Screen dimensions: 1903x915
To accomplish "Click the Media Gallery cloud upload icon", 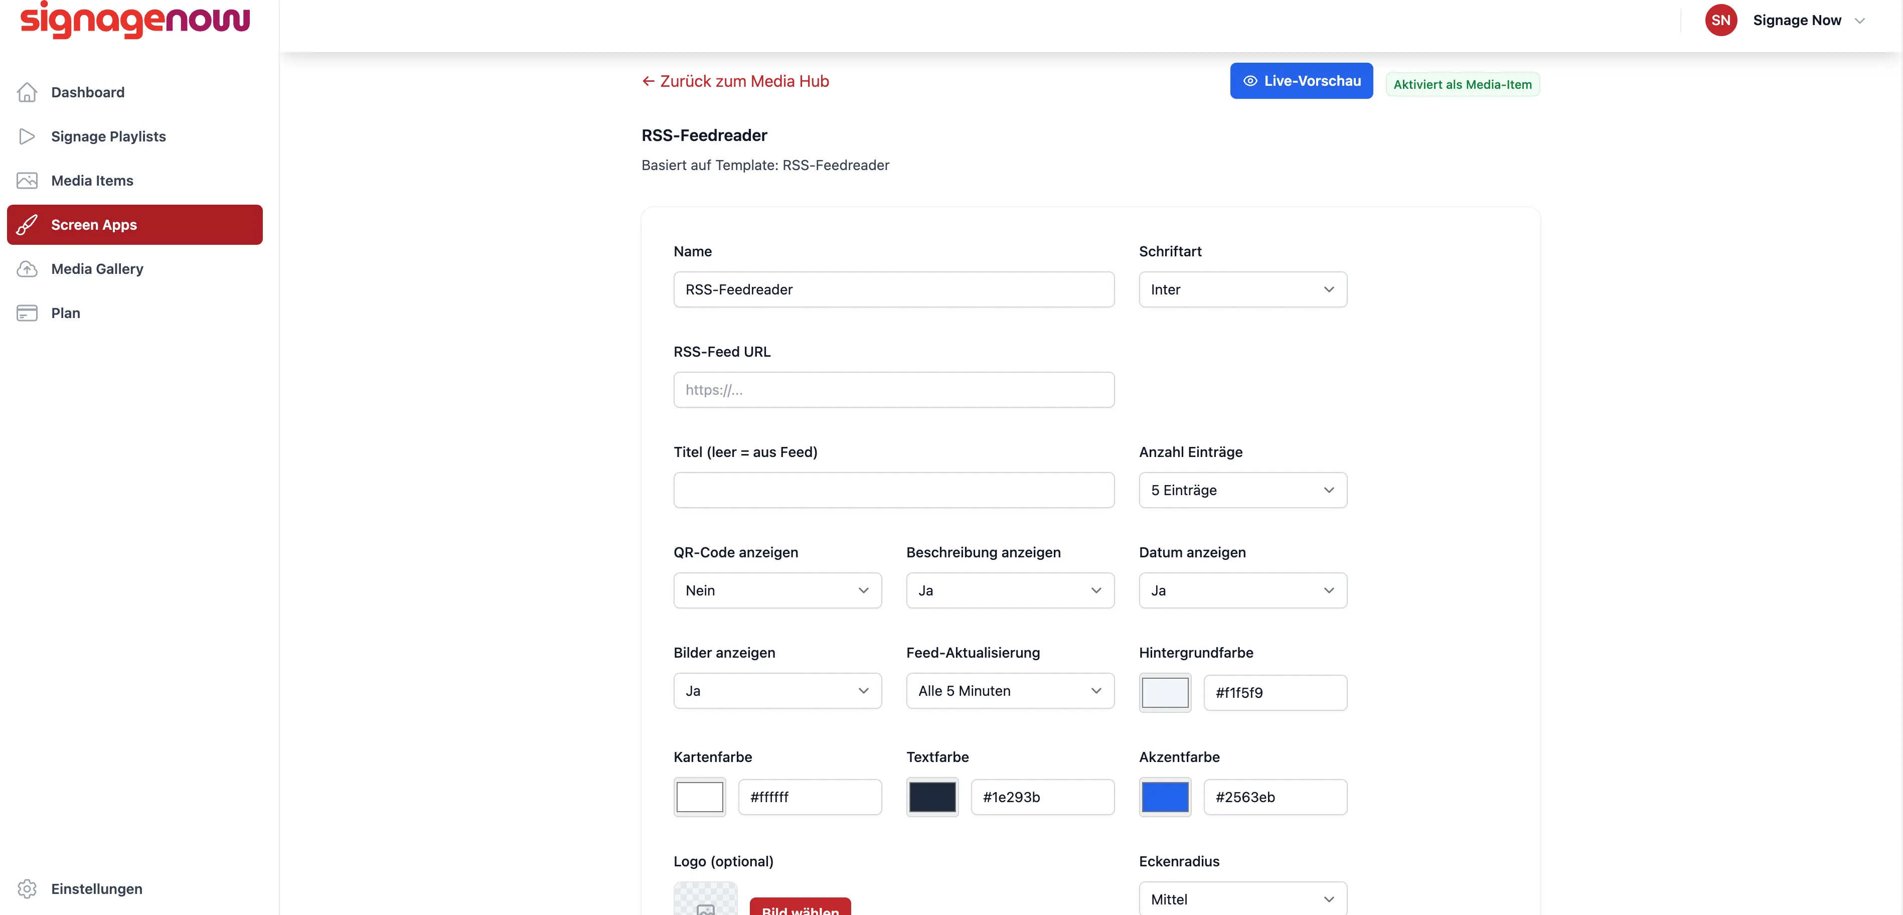I will [27, 269].
